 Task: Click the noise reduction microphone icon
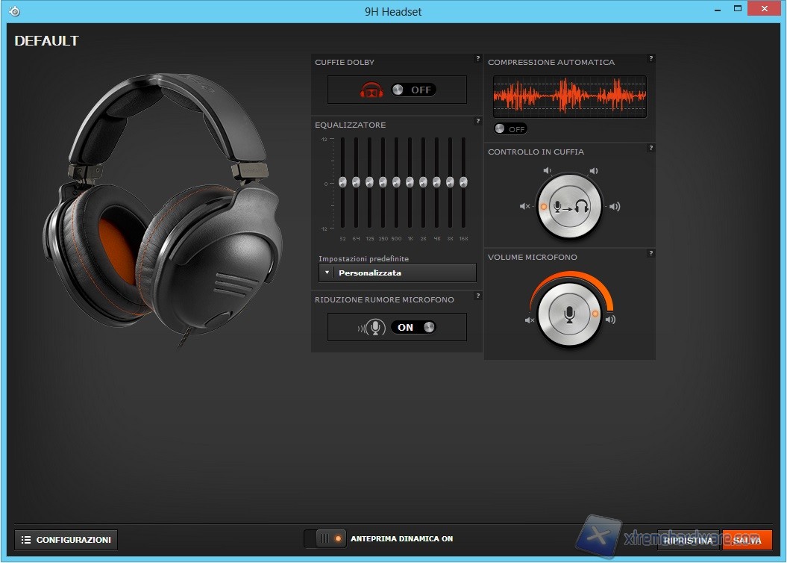373,327
